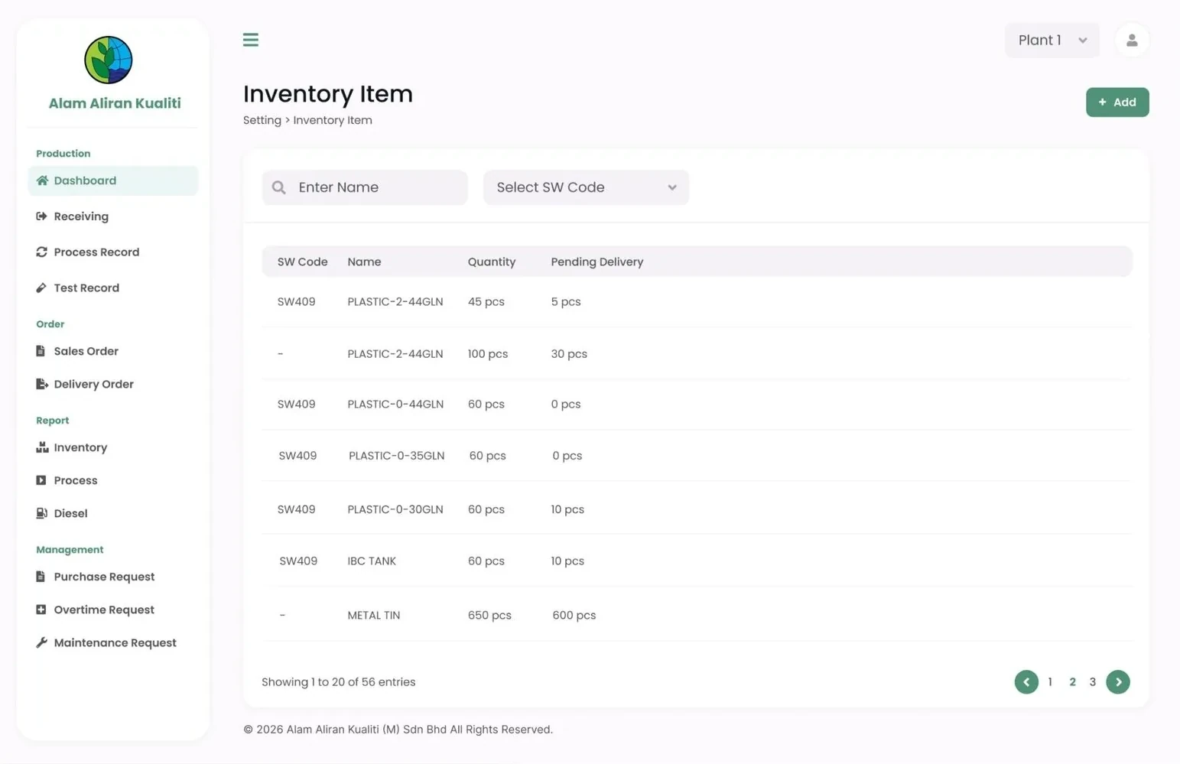Click the Dashboard home icon
The image size is (1180, 764).
pyautogui.click(x=42, y=180)
